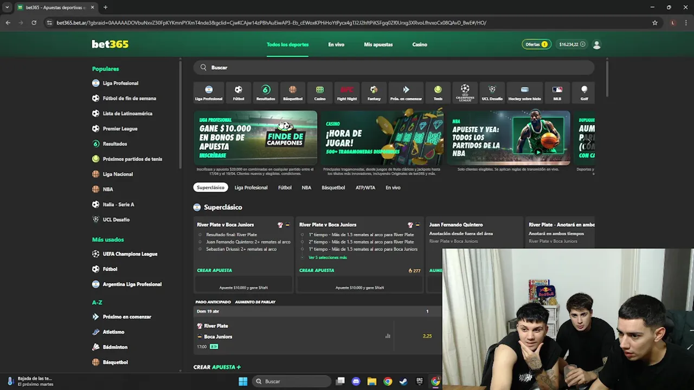
Task: Open the Liga Profesional sport shortcut tile
Action: point(209,93)
